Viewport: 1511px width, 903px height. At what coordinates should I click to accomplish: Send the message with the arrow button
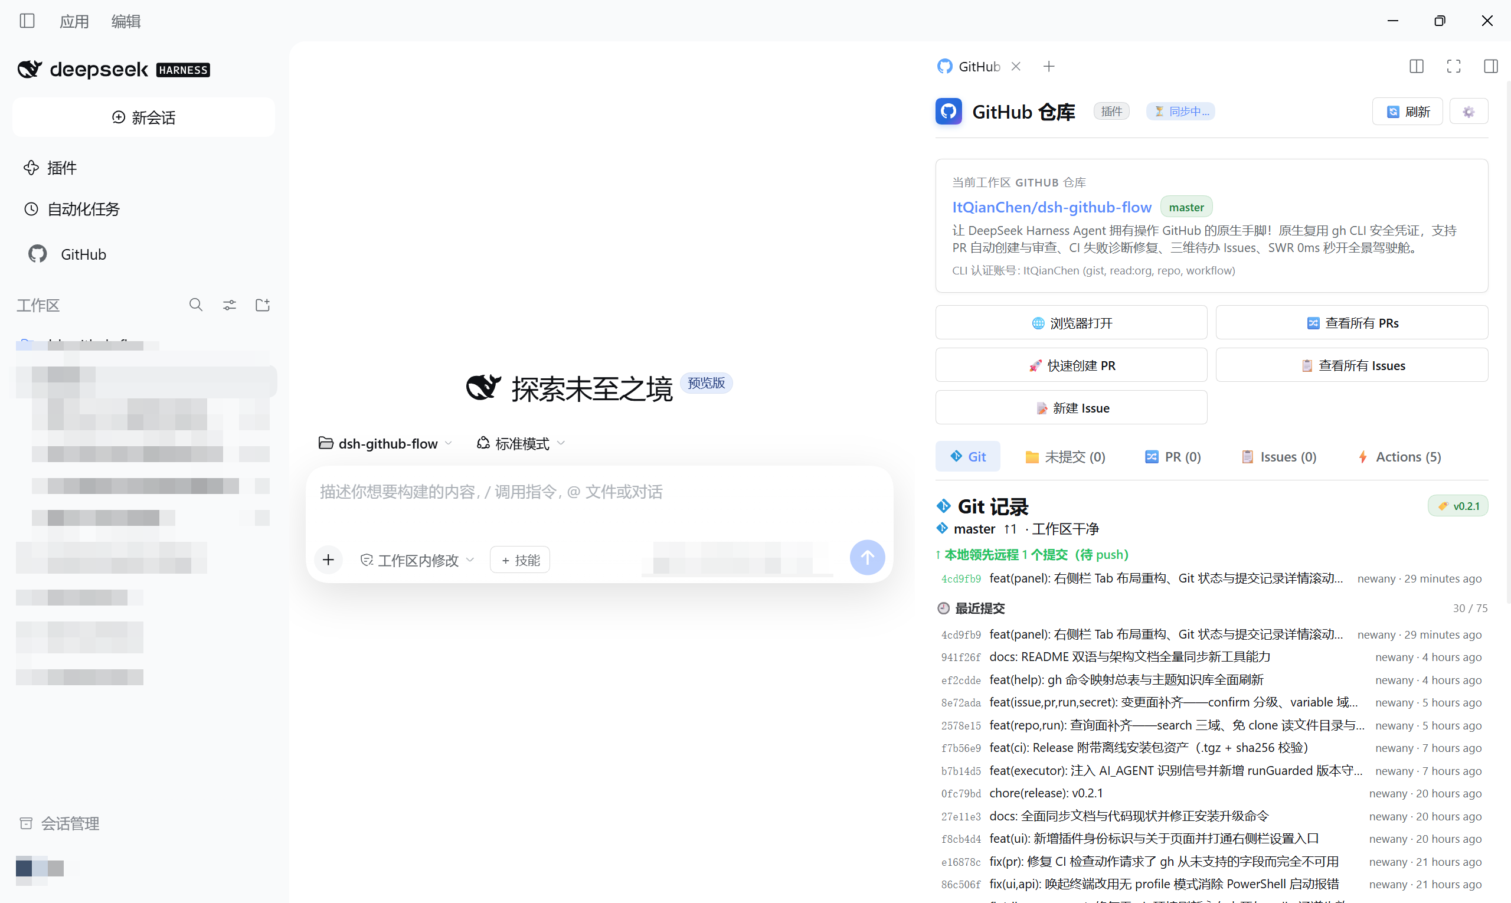[x=867, y=557]
